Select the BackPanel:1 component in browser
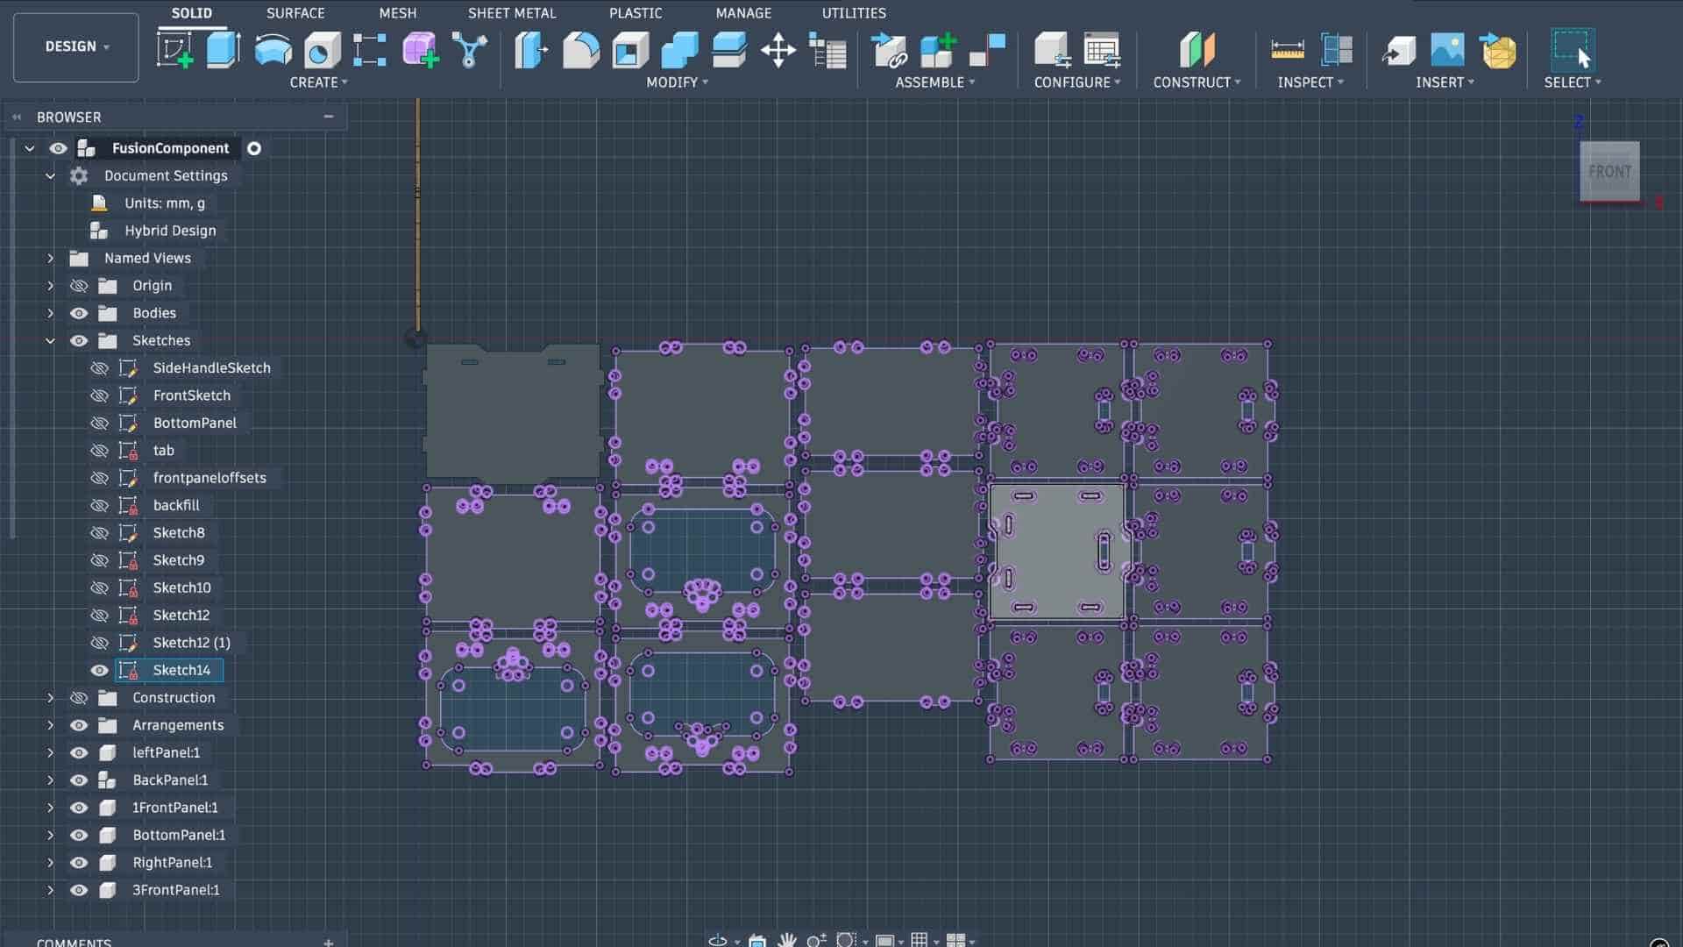The height and width of the screenshot is (947, 1683). 170,780
